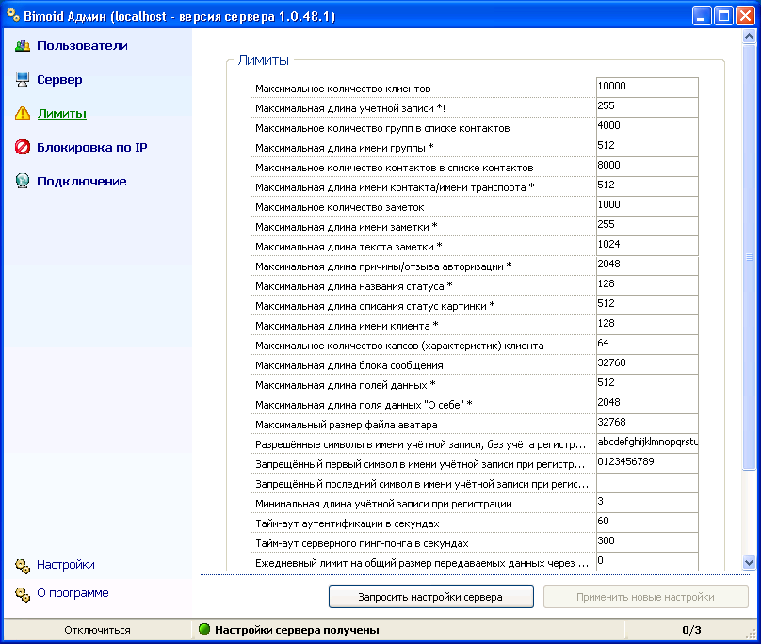
Task: Edit max groups in contact list field 4000
Action: click(647, 127)
